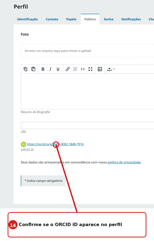Insert an image via the image icon
This screenshot has width=154, height=241.
click(100, 69)
